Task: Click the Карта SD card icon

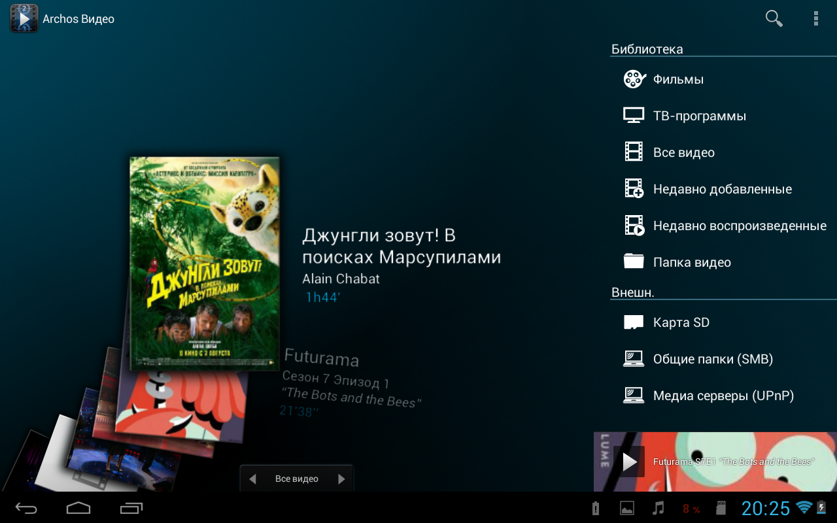Action: [x=634, y=322]
